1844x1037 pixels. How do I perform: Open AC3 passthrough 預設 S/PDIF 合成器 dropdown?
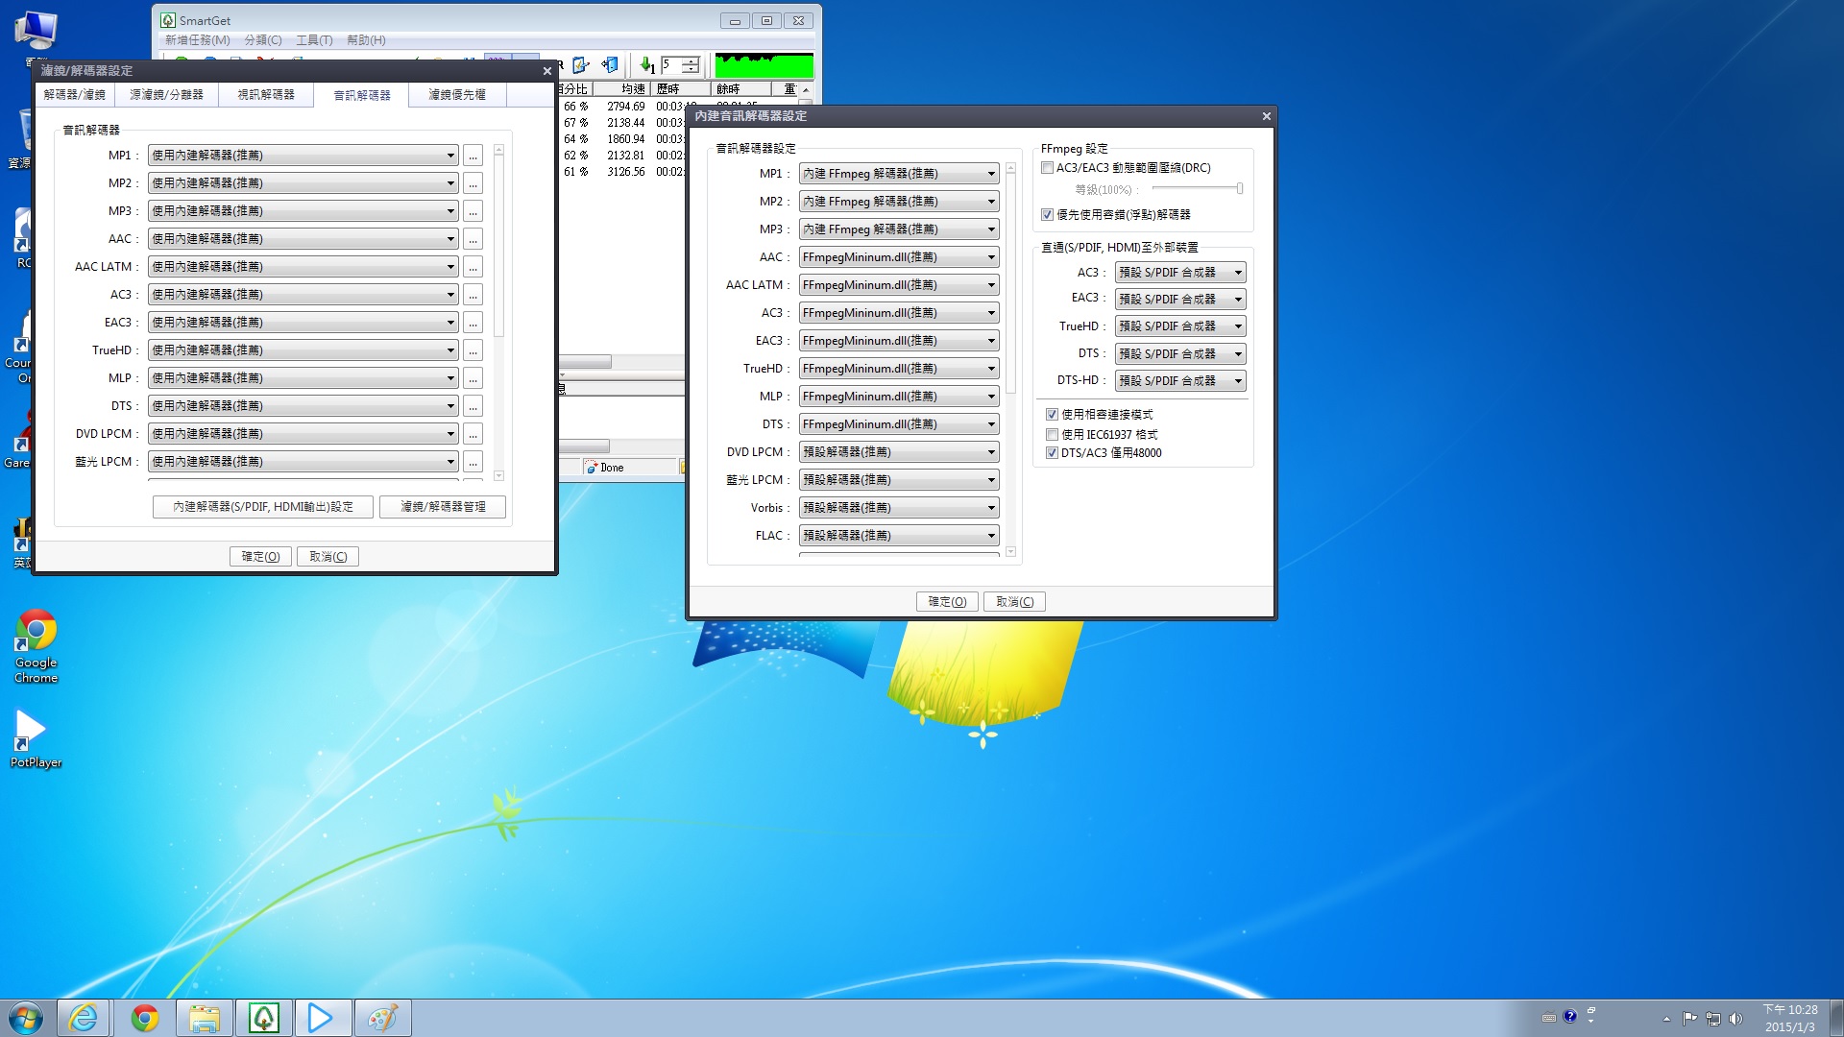click(x=1180, y=273)
